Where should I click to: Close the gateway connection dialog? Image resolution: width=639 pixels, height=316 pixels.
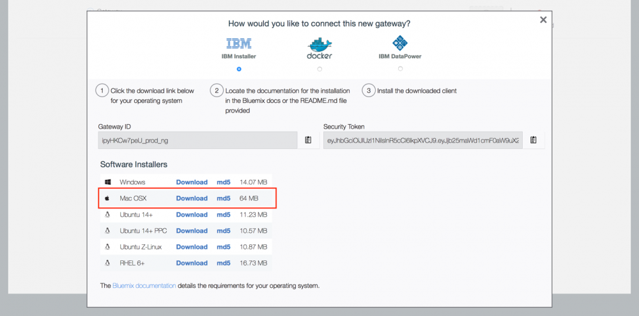coord(543,20)
